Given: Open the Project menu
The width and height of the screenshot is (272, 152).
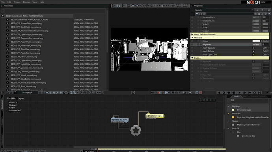Looking at the screenshot, I should pyautogui.click(x=17, y=2).
